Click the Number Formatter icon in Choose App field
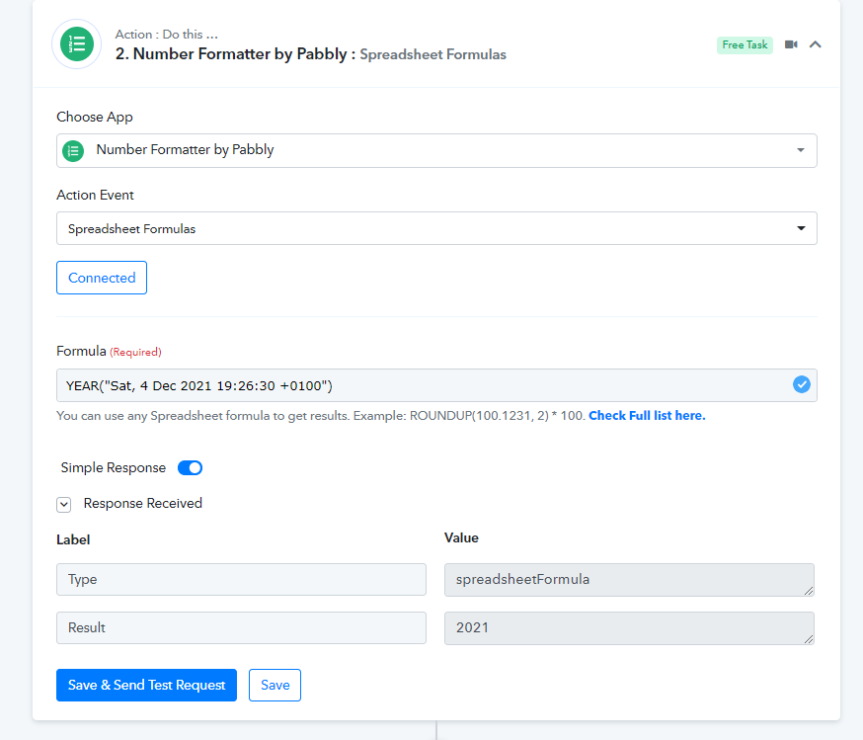The height and width of the screenshot is (740, 863). coord(73,151)
